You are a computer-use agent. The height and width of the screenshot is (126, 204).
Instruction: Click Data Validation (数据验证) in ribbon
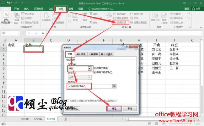coord(121,23)
